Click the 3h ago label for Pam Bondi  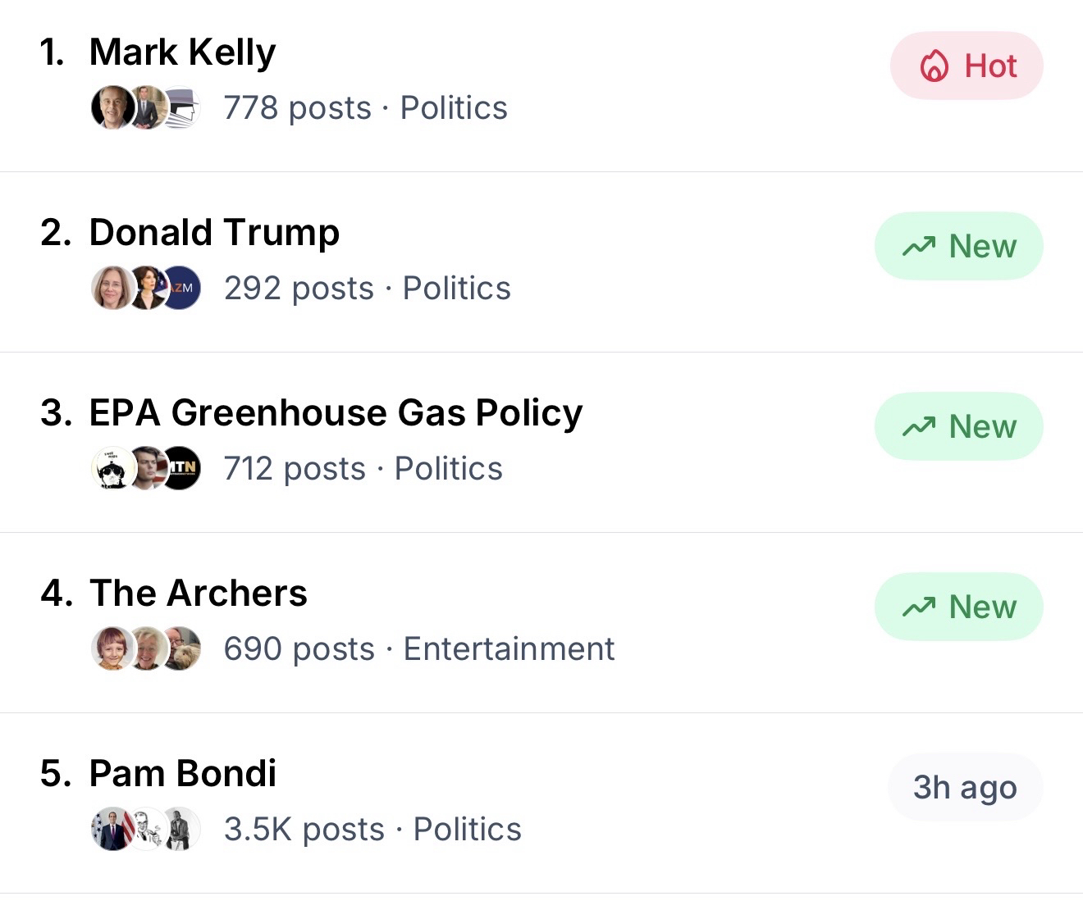pos(965,788)
